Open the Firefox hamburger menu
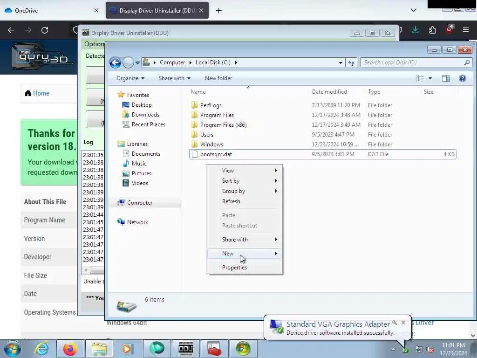 pos(466,30)
